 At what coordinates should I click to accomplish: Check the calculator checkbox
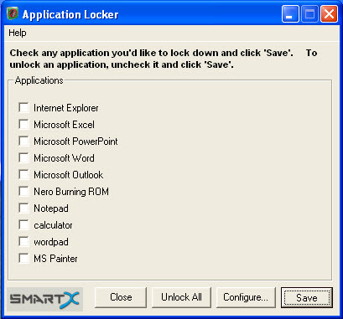coord(23,225)
